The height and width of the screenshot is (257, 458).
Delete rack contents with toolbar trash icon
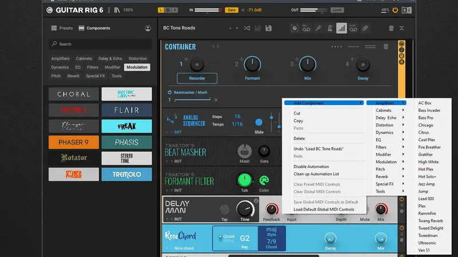[x=391, y=28]
